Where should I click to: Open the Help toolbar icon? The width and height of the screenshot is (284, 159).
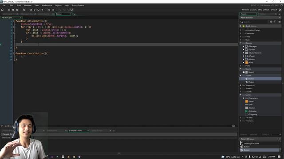coord(53,10)
